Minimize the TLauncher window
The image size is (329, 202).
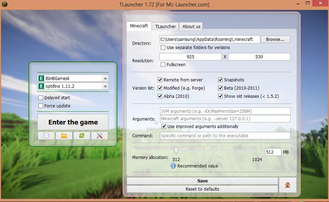coord(298,4)
